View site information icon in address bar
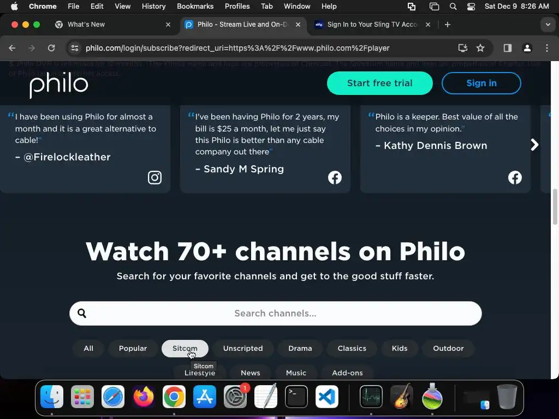The height and width of the screenshot is (419, 559). tap(74, 48)
